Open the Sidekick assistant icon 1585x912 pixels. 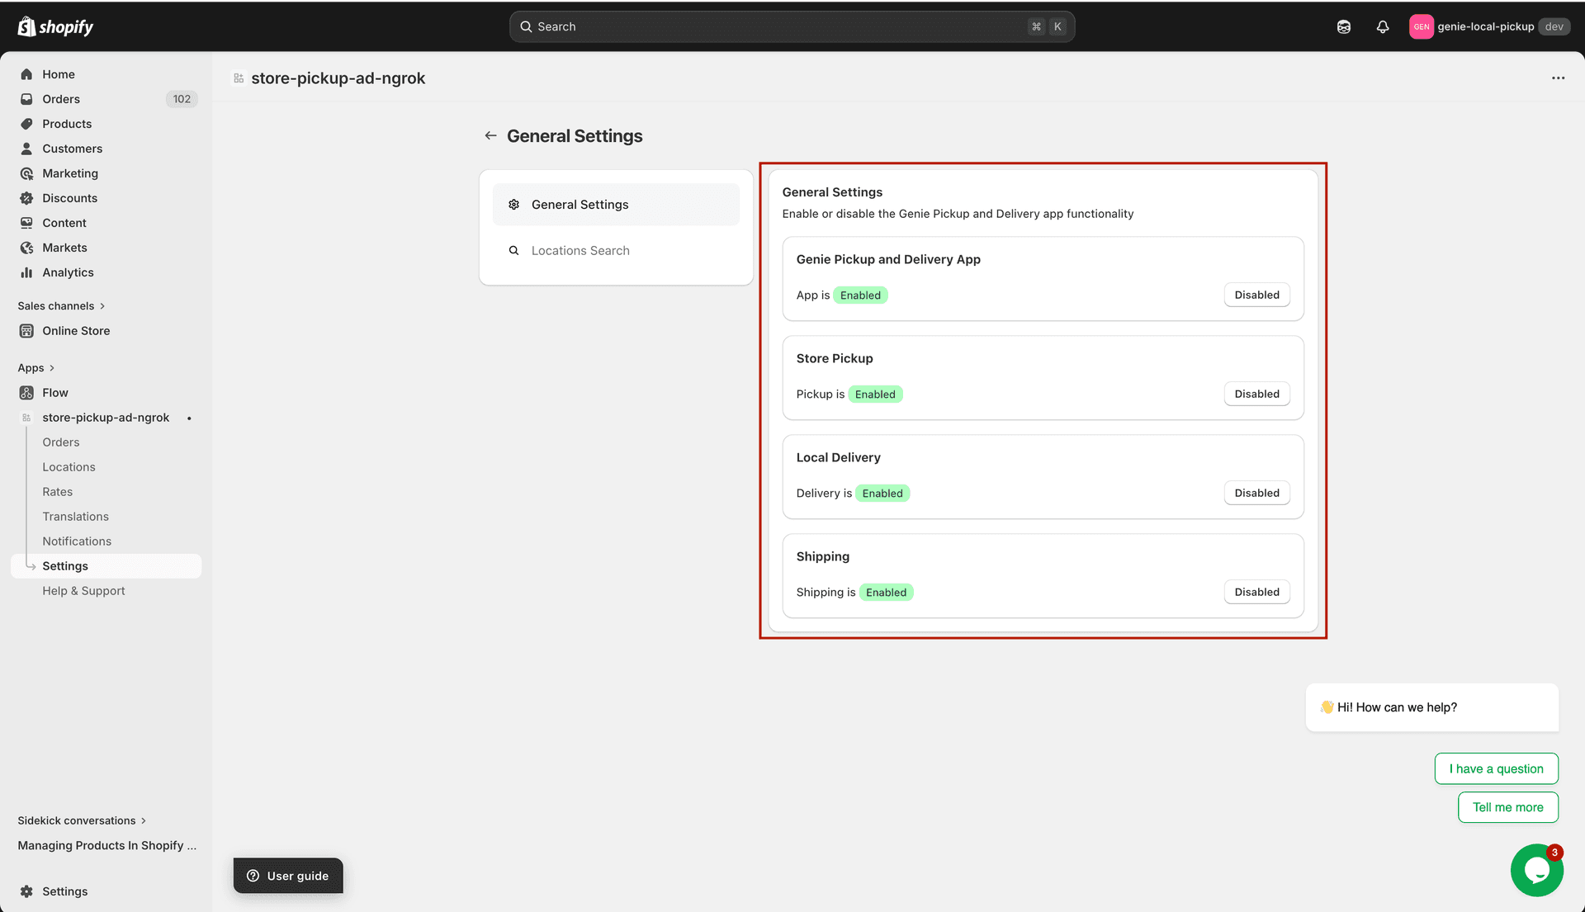[1344, 26]
